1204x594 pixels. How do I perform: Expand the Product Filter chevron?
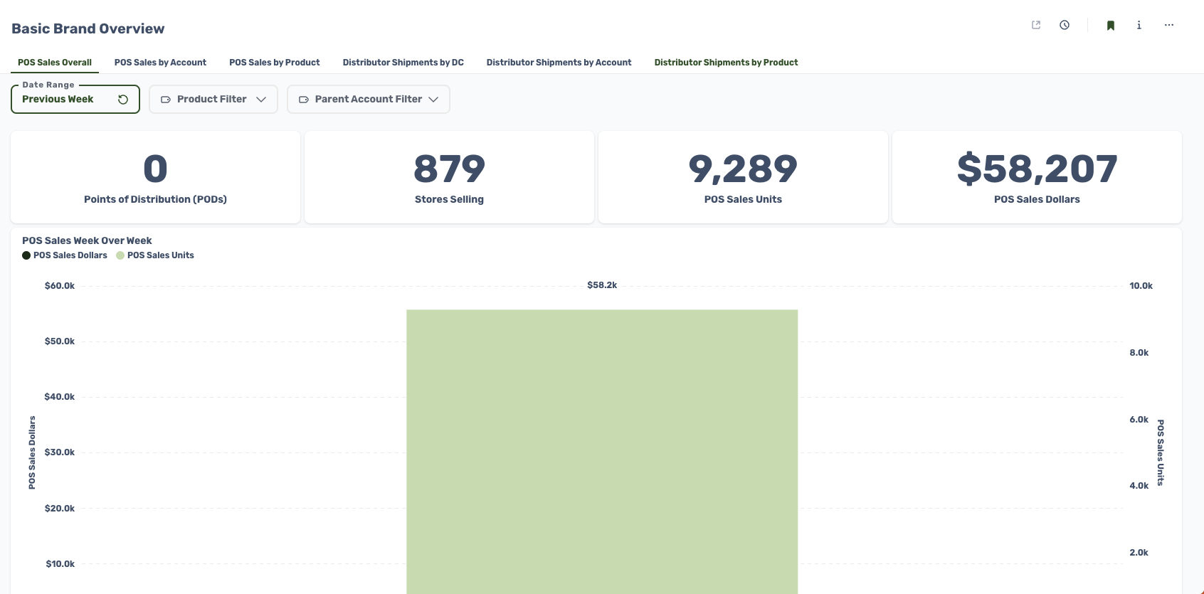[x=261, y=100]
